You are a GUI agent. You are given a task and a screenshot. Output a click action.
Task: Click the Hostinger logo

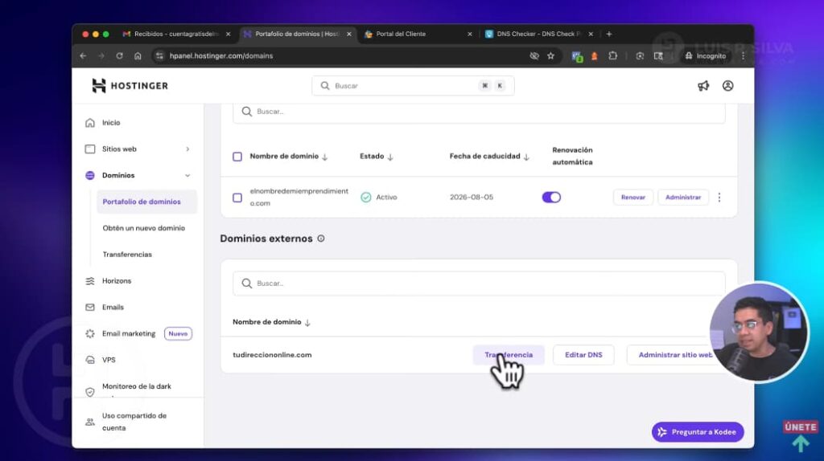coord(130,85)
